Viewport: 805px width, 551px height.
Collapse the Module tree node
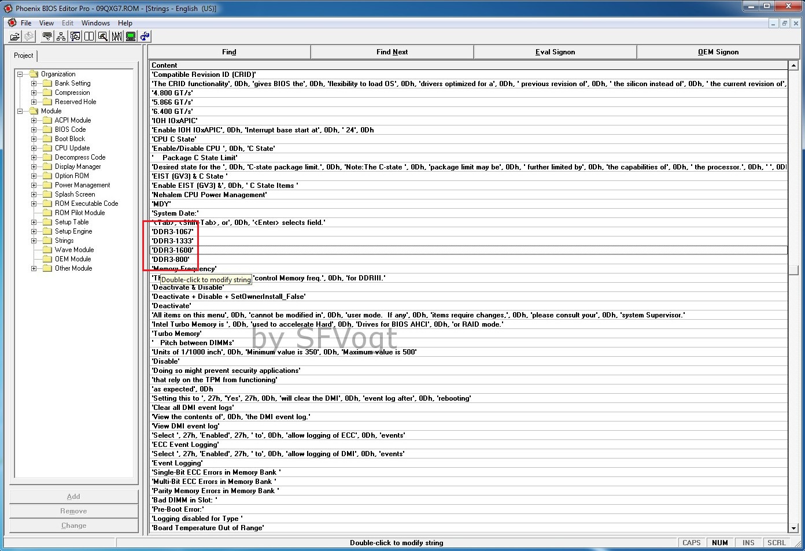[x=20, y=111]
